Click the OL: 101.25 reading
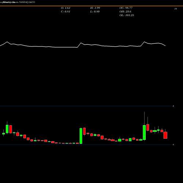Viewport: 183px width, 183px height. pos(127,15)
